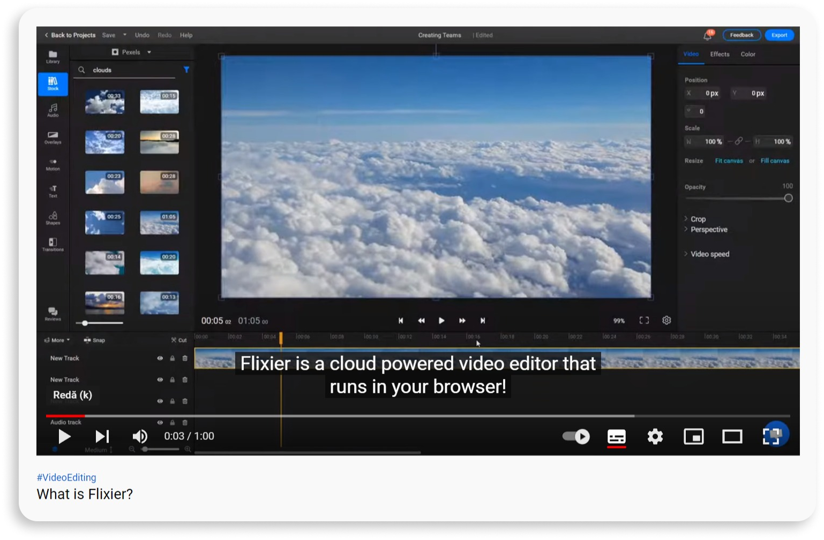Screen dimensions: 824x540
Task: Toggle visibility of the Audio track
Action: (160, 422)
